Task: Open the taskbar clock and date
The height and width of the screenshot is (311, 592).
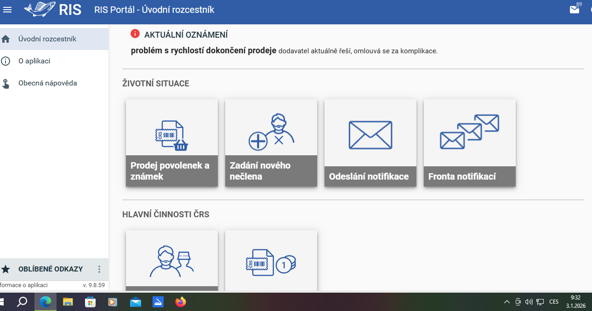Action: pyautogui.click(x=575, y=301)
